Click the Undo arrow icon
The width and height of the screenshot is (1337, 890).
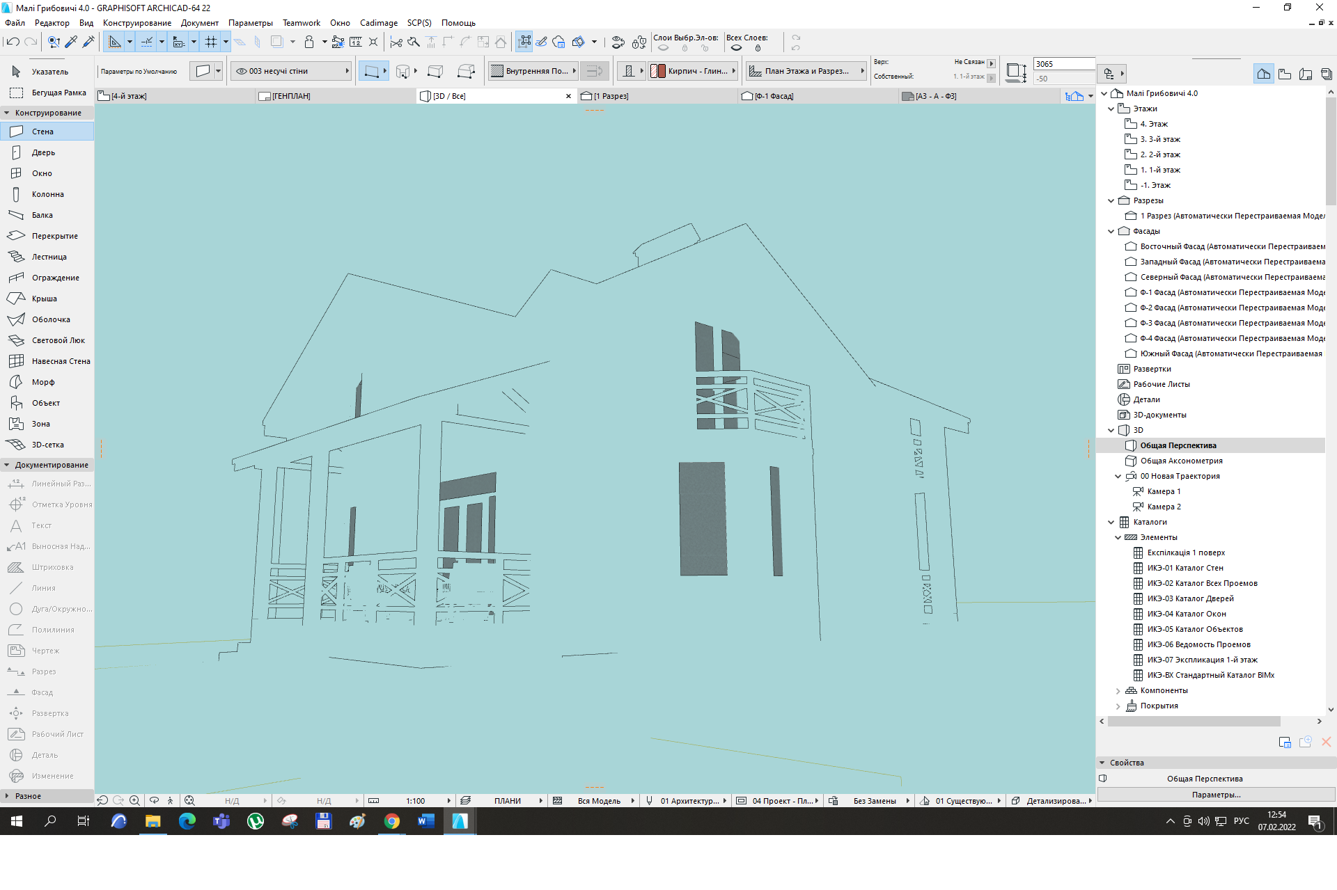(13, 42)
